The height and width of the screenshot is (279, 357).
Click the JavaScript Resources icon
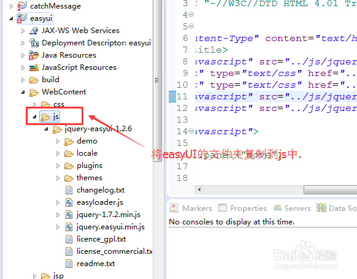[34, 67]
